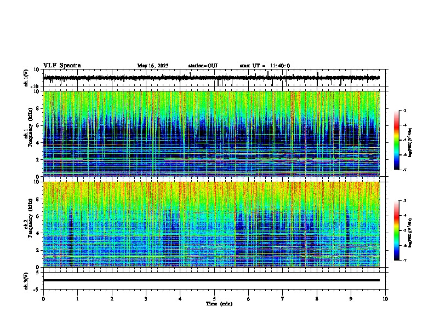Click the date 'May 16, 2023'

click(153, 66)
